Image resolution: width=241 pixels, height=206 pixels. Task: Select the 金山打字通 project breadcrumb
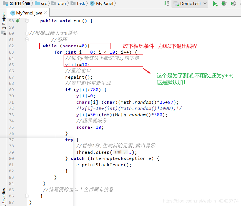pyautogui.click(x=17, y=4)
